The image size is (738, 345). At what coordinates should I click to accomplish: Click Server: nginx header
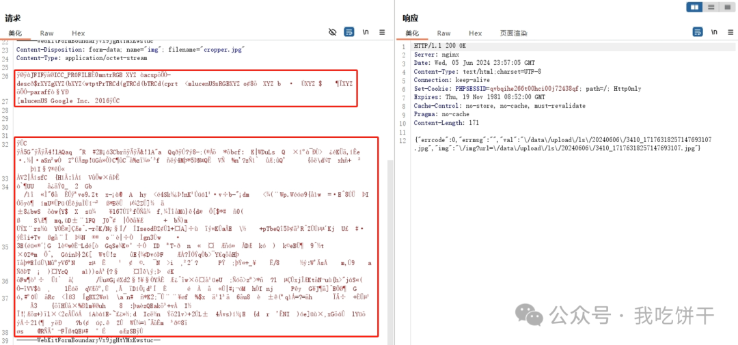tap(436, 55)
